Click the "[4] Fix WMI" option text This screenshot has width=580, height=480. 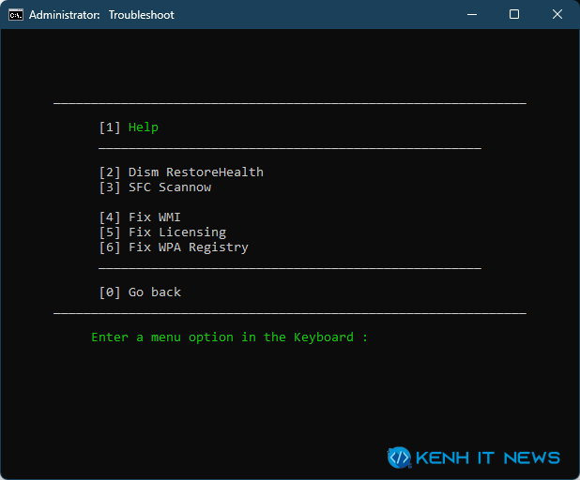tap(140, 217)
